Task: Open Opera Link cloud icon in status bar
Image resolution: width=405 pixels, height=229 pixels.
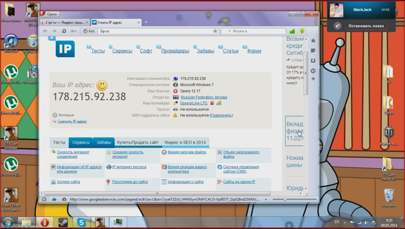Action: click(x=54, y=199)
